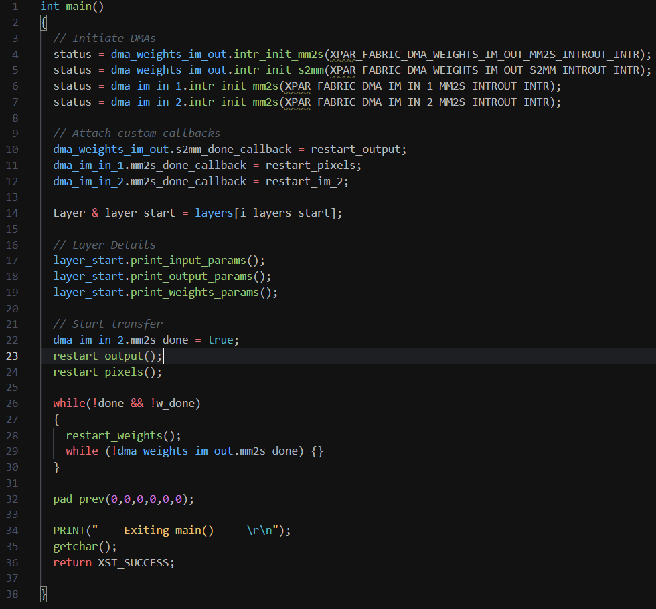Screen dimensions: 656x609
Task: Click the "// Attach custom callbacks" comment
Action: [x=137, y=133]
